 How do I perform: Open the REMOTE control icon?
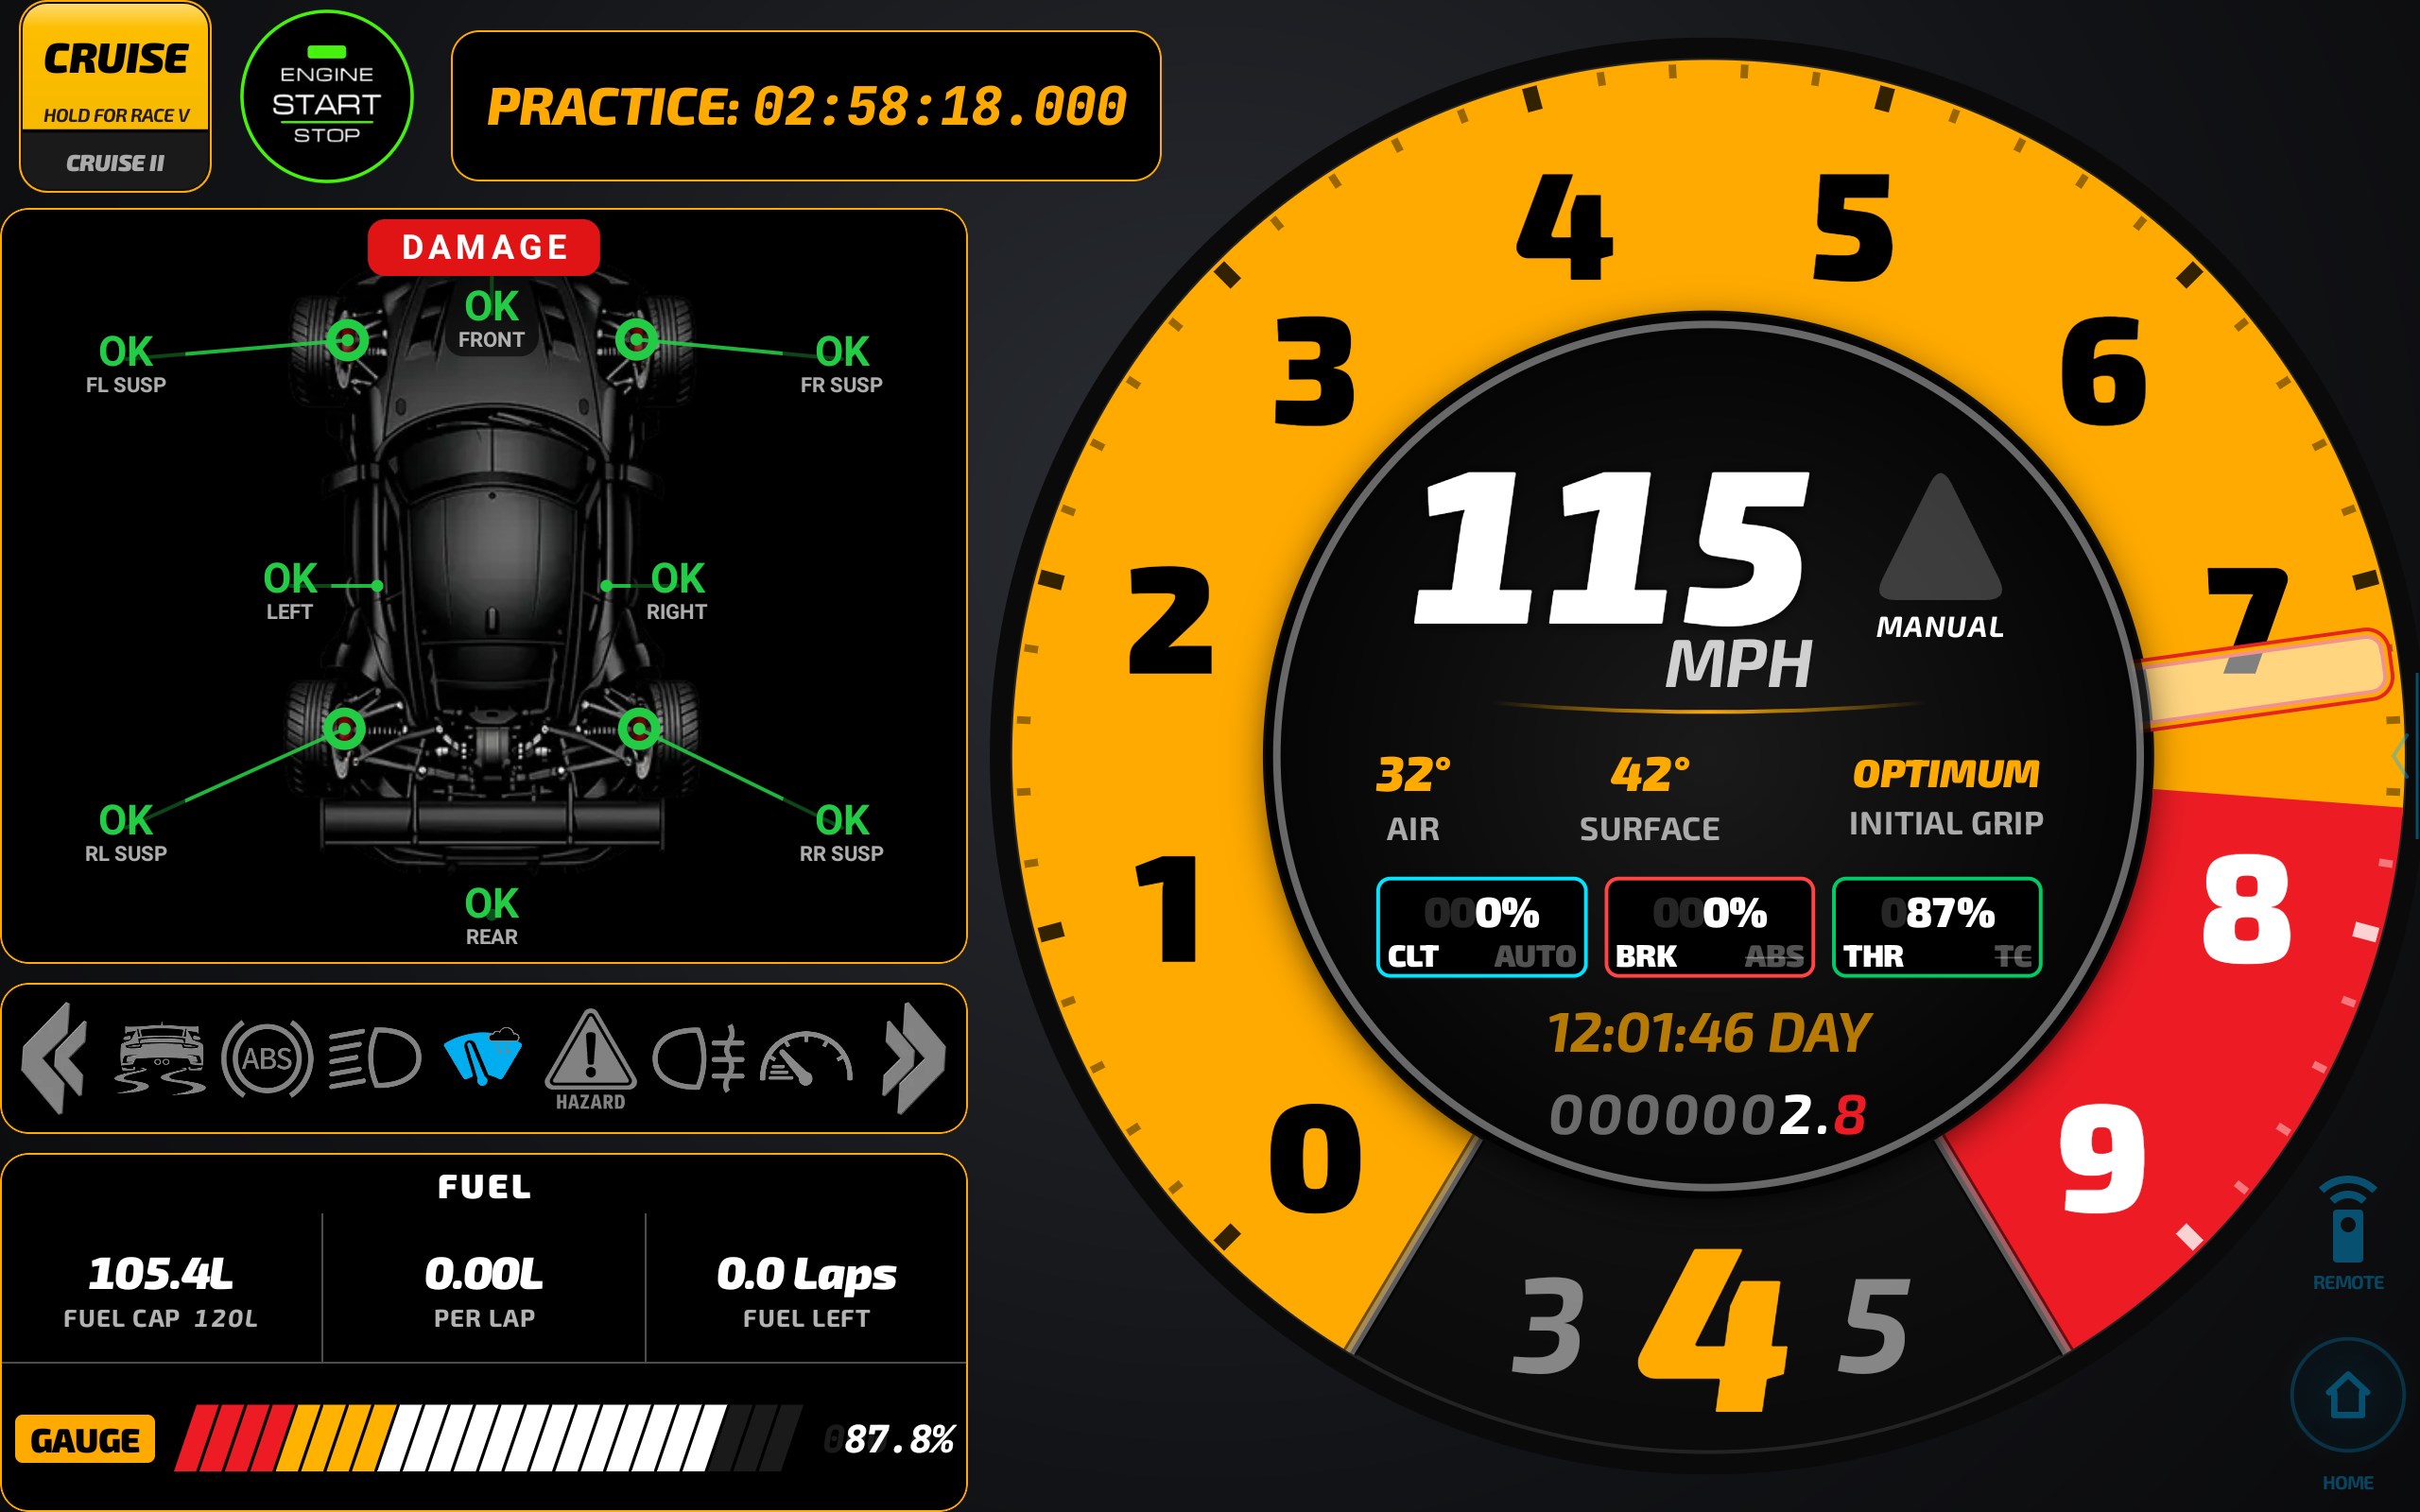[x=2347, y=1233]
